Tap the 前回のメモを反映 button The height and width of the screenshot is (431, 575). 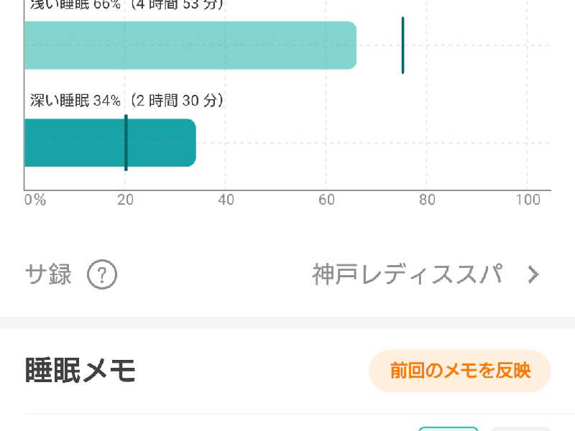tap(460, 371)
